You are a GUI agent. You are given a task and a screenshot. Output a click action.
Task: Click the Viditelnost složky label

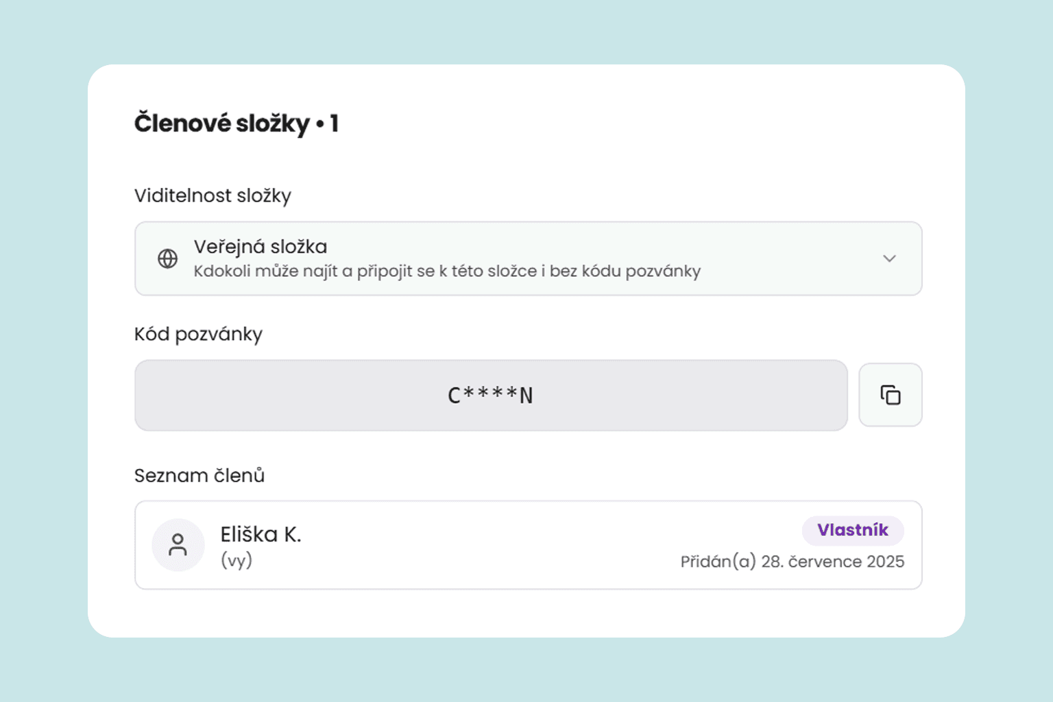[213, 195]
